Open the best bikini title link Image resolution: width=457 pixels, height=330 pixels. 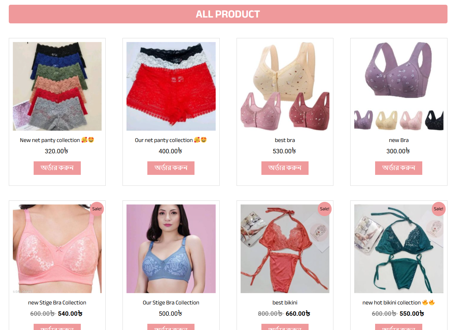pos(285,303)
